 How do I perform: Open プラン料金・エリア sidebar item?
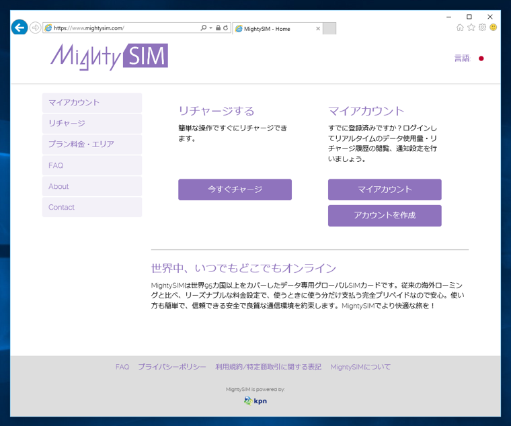(x=92, y=144)
